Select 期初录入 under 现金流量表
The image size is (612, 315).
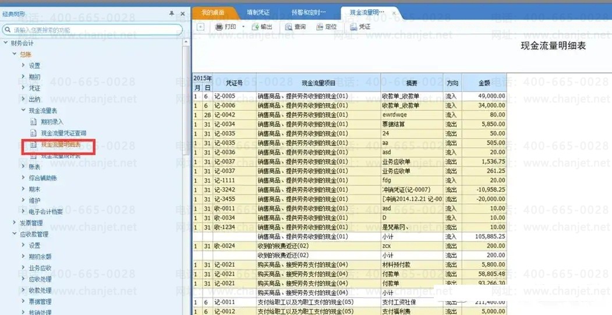pyautogui.click(x=52, y=122)
